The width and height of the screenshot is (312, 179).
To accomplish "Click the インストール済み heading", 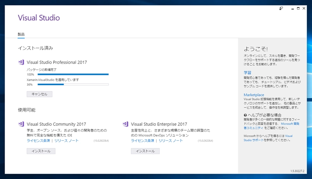I will 35,48.
